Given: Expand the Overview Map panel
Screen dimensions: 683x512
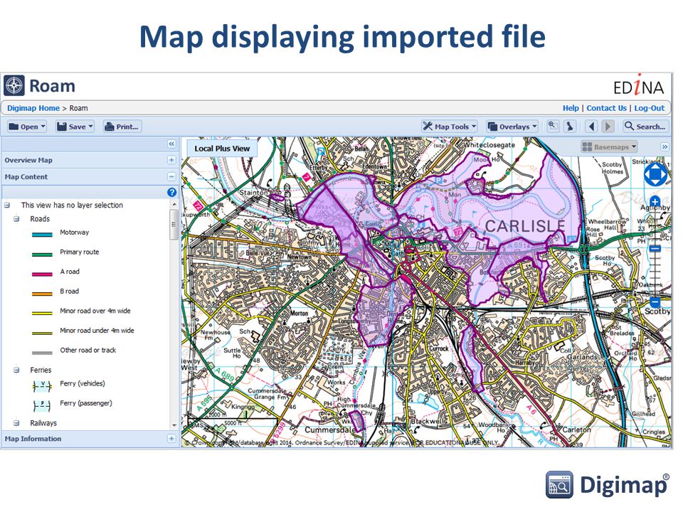Looking at the screenshot, I should (171, 160).
